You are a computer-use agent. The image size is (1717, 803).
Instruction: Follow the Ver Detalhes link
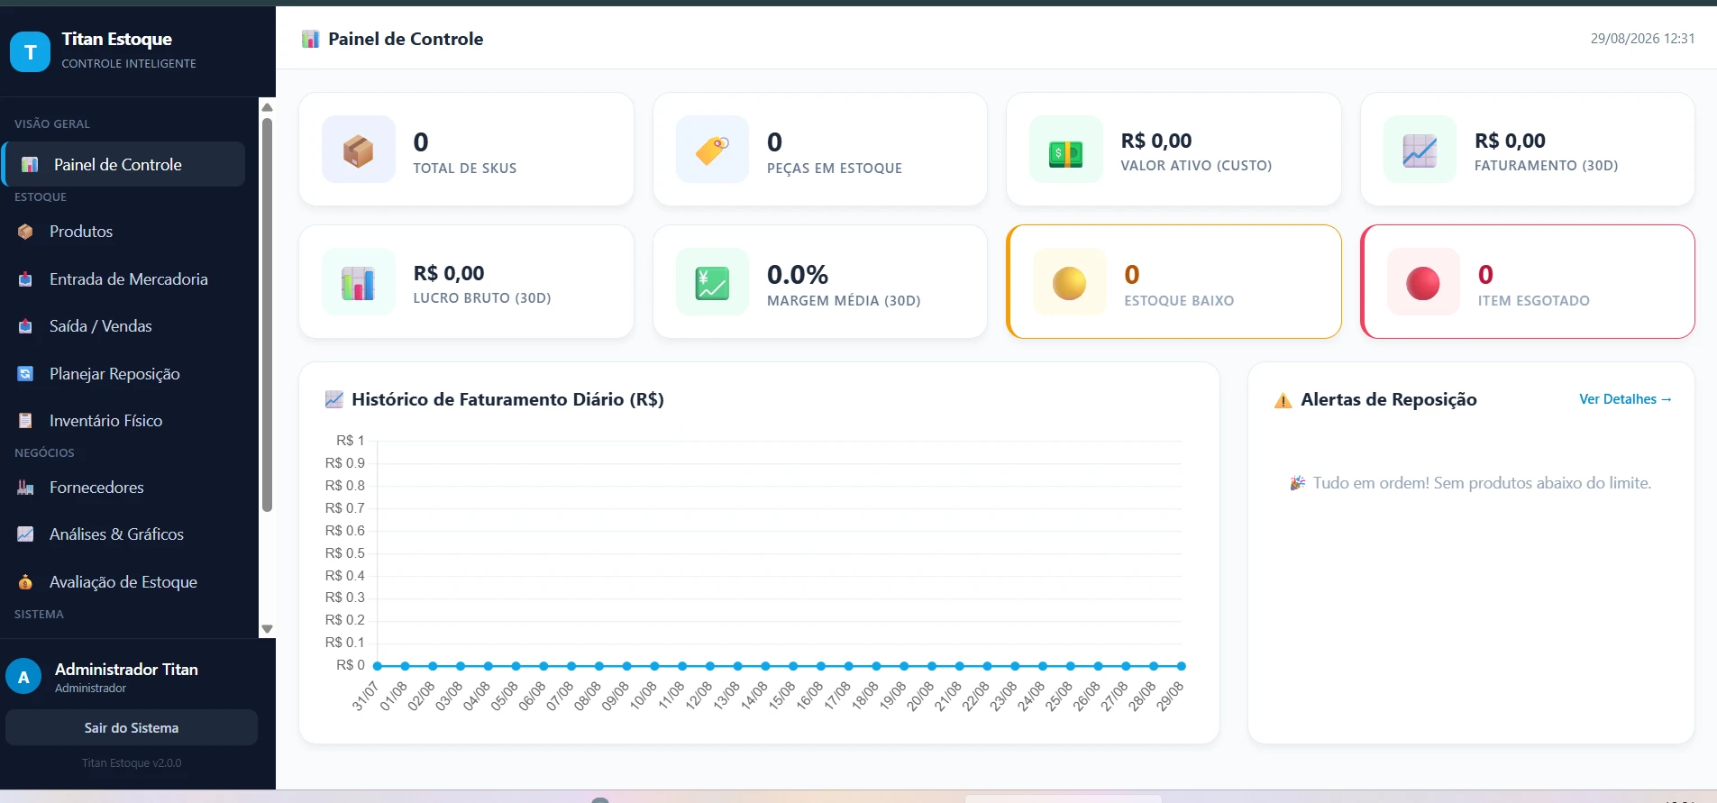[1625, 399]
